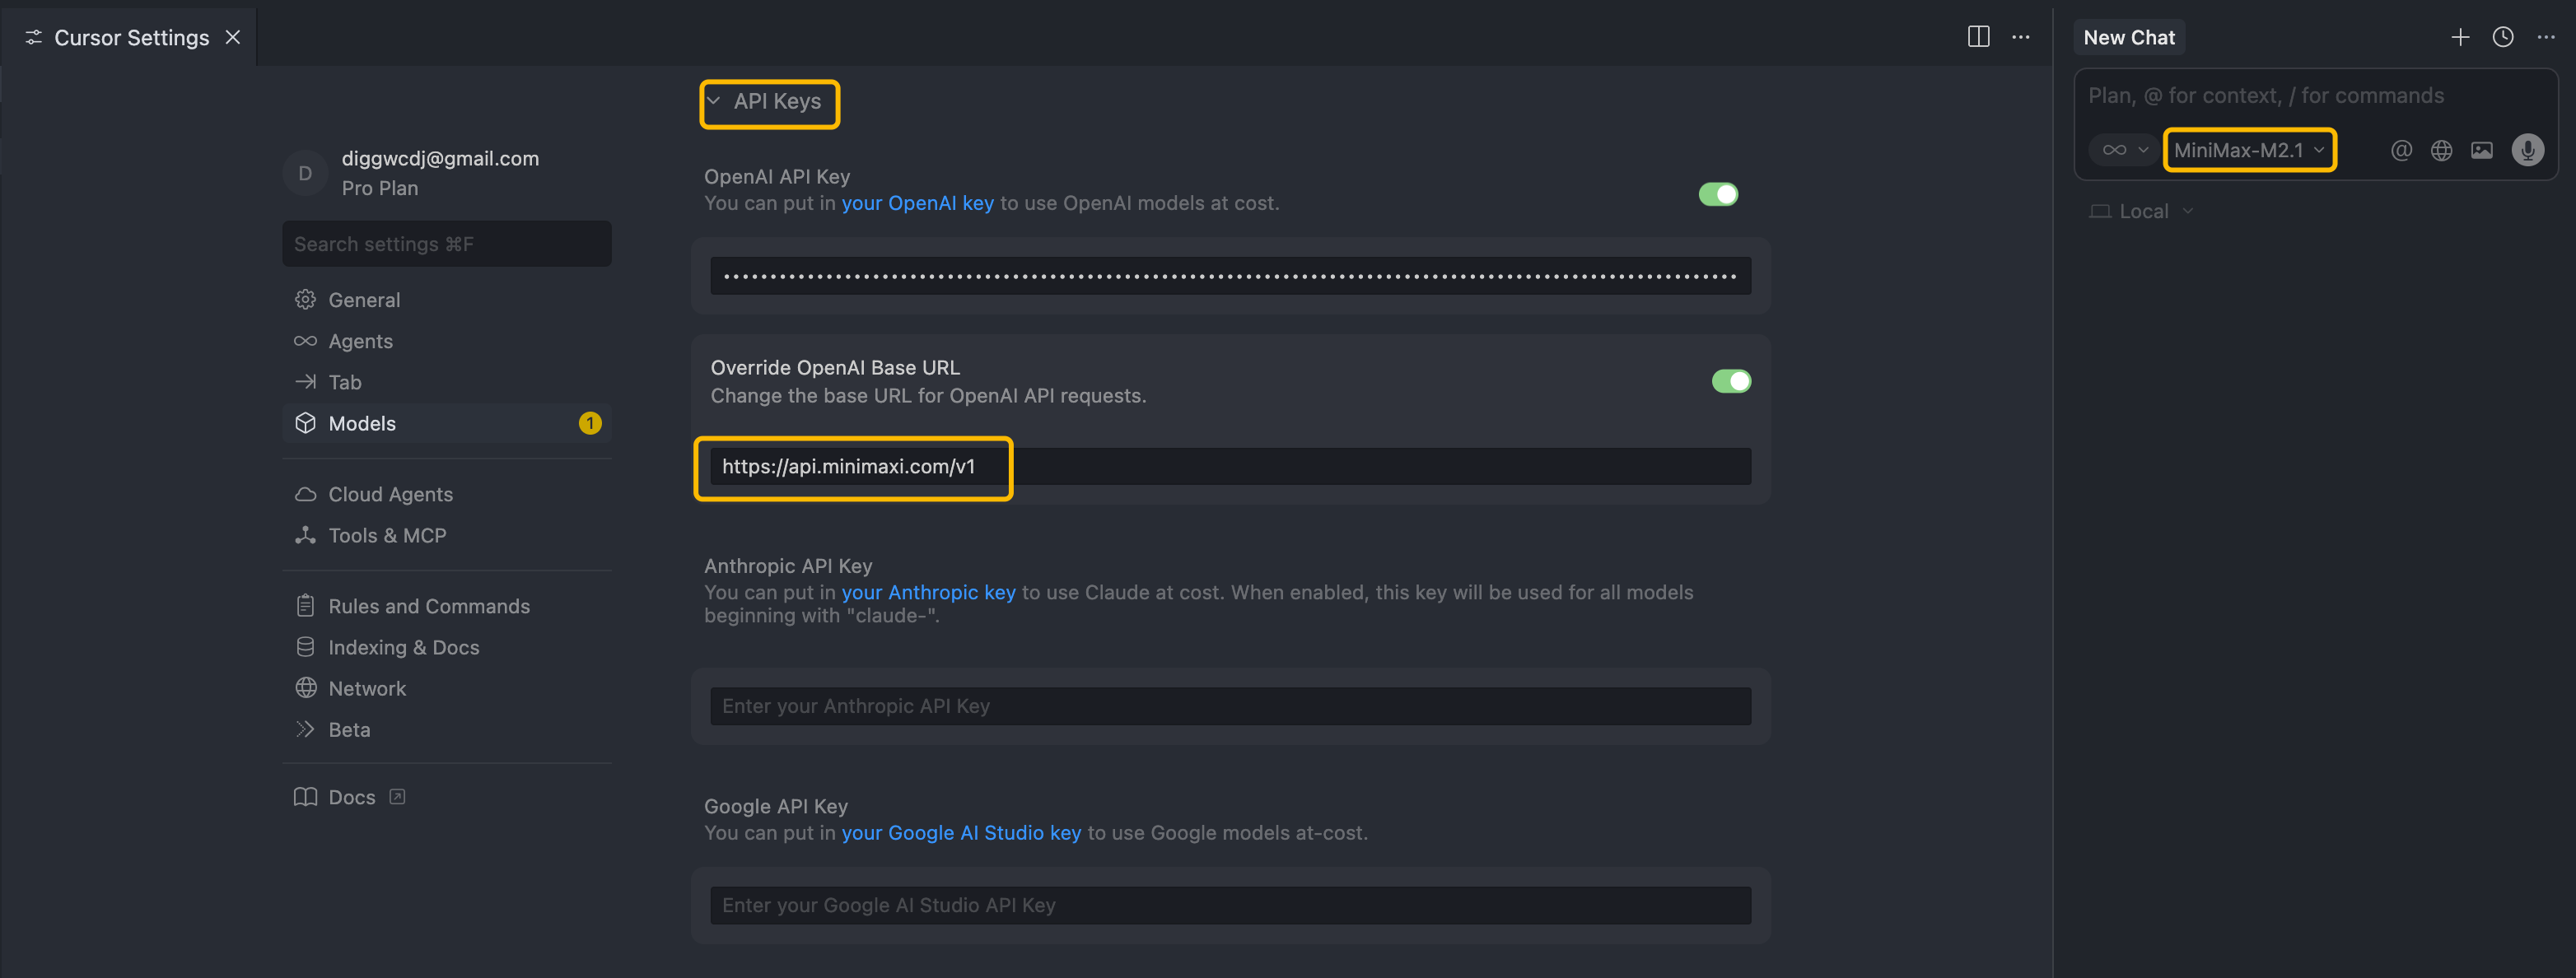The height and width of the screenshot is (978, 2576).
Task: Start a new chat with plus icon
Action: [2460, 37]
